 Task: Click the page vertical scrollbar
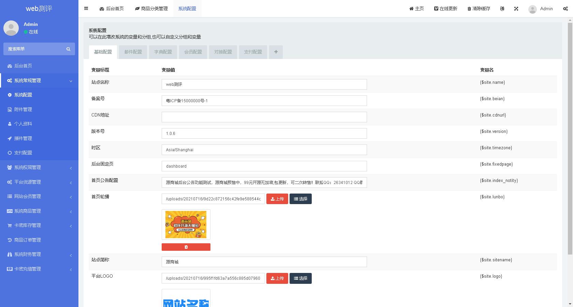570,139
